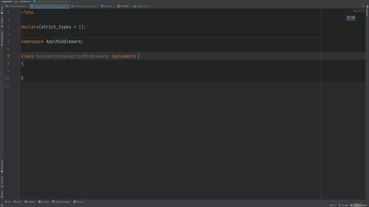Screen dimensions: 369x207
Task: Click line number 7 in the gutter
Action: 8,56
